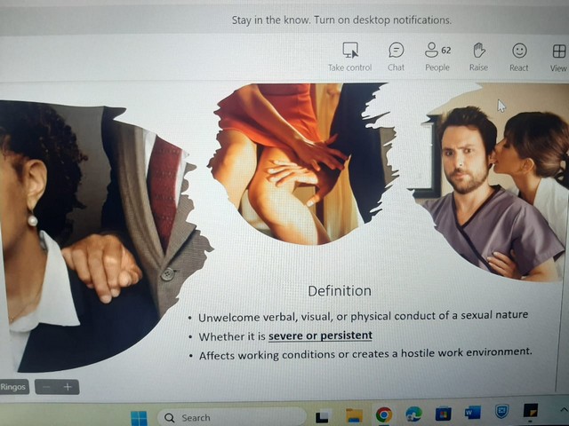Open Task View from the taskbar
The image size is (569, 426).
324,416
